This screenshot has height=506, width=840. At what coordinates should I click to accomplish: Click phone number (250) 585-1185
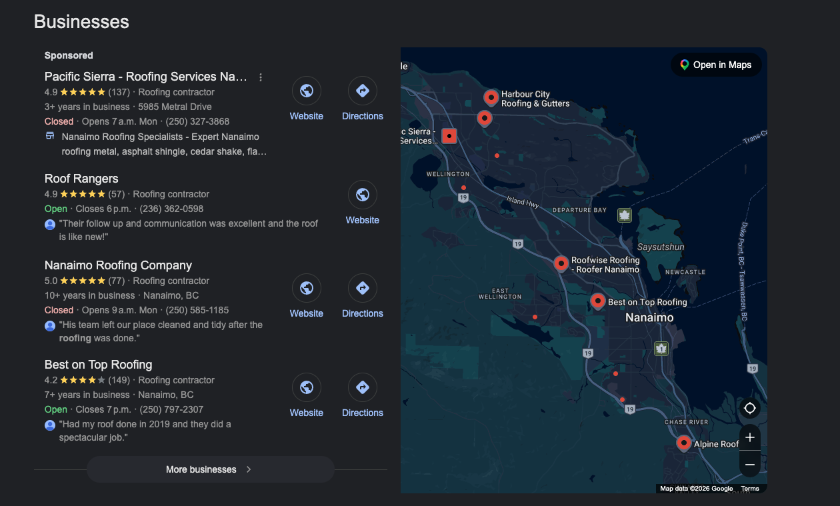pyautogui.click(x=197, y=310)
